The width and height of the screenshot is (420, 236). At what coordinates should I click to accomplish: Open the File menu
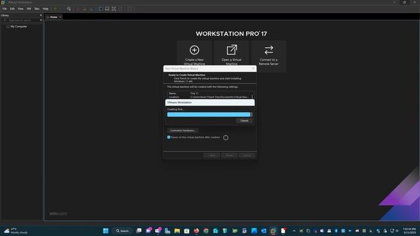coord(5,9)
